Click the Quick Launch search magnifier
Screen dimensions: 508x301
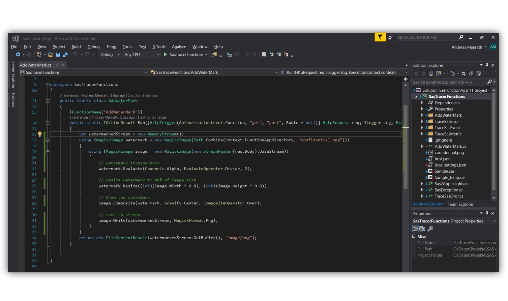461,37
